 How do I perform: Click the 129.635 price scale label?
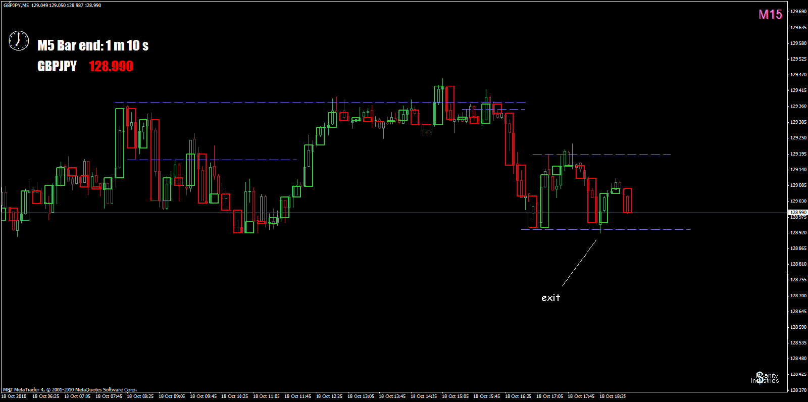pyautogui.click(x=798, y=27)
